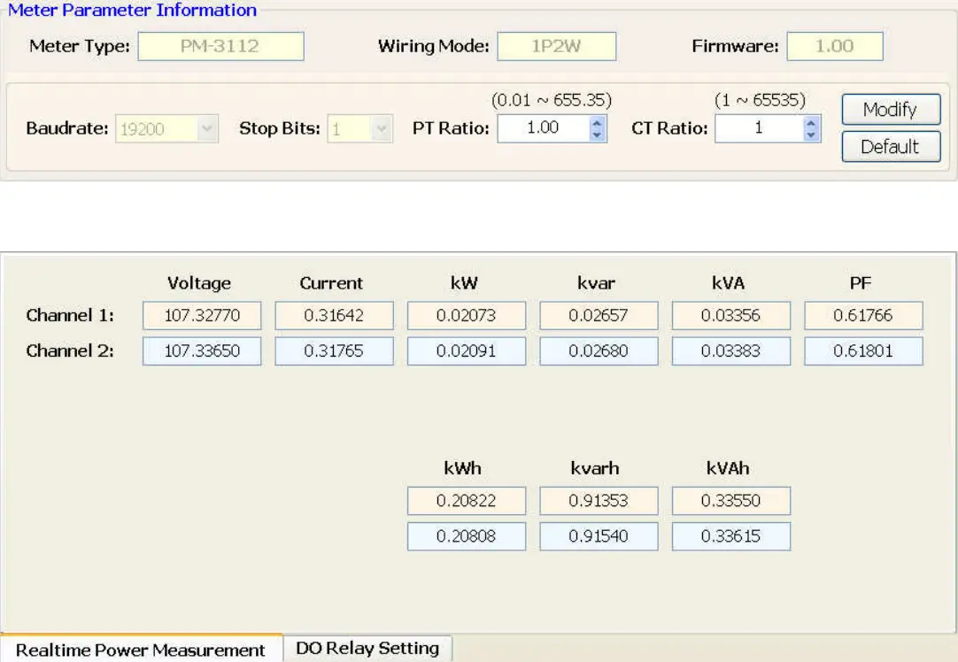Click the kVAh column header
Image resolution: width=958 pixels, height=662 pixels.
coord(728,468)
